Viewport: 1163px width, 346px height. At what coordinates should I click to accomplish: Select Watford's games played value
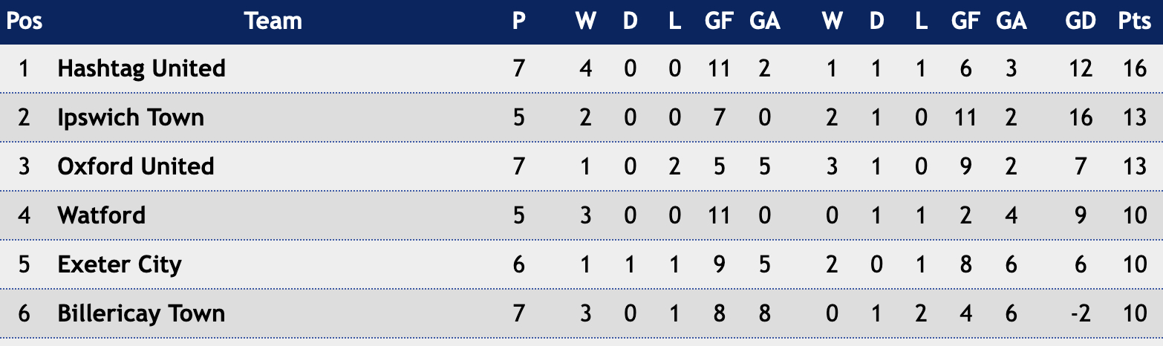tap(519, 215)
